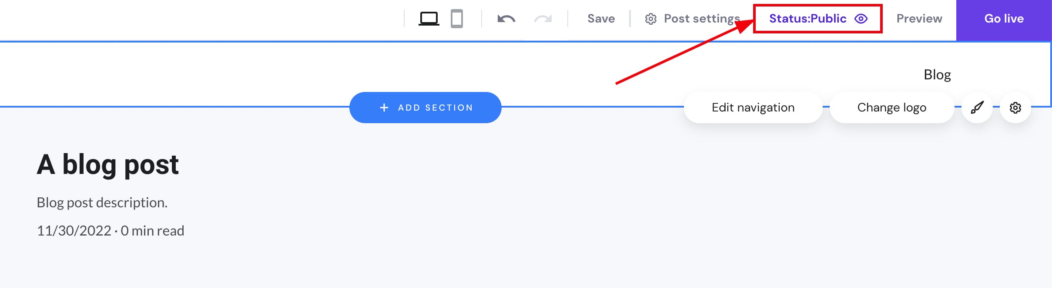Click Edit navigation

point(753,107)
